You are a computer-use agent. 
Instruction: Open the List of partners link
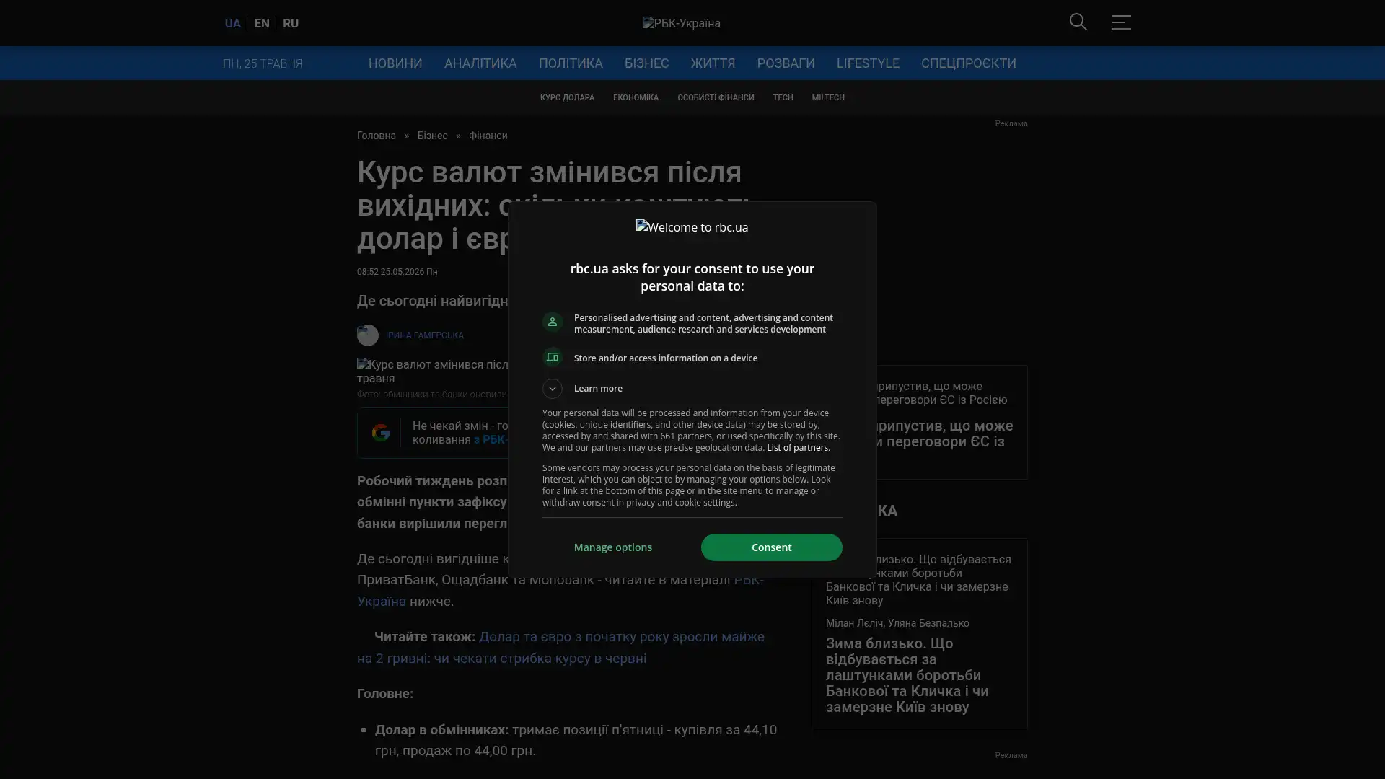click(798, 448)
